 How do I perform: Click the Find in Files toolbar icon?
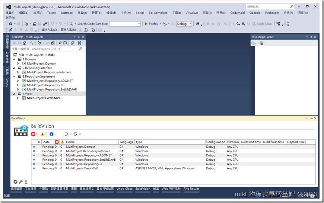click(197, 24)
